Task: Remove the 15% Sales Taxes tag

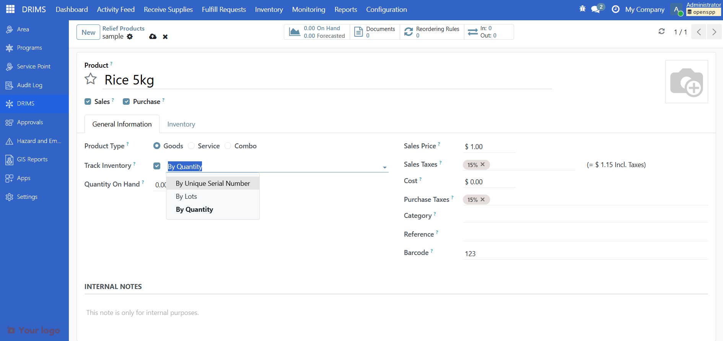Action: pyautogui.click(x=483, y=164)
